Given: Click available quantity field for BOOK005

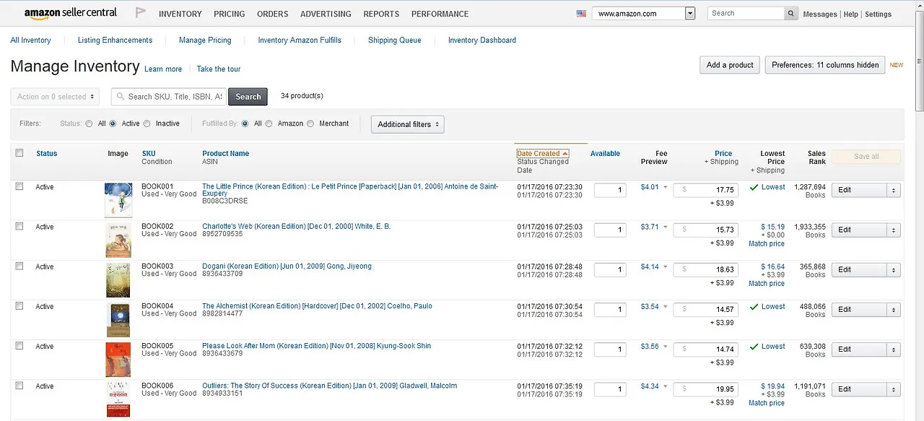Looking at the screenshot, I should point(610,350).
